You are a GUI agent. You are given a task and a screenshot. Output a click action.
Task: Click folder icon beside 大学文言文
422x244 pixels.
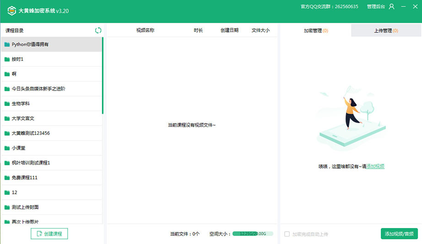[7, 118]
